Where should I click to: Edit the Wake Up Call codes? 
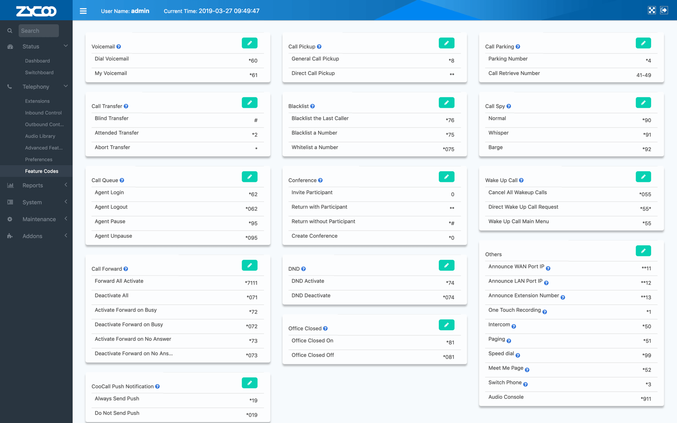coord(643,177)
